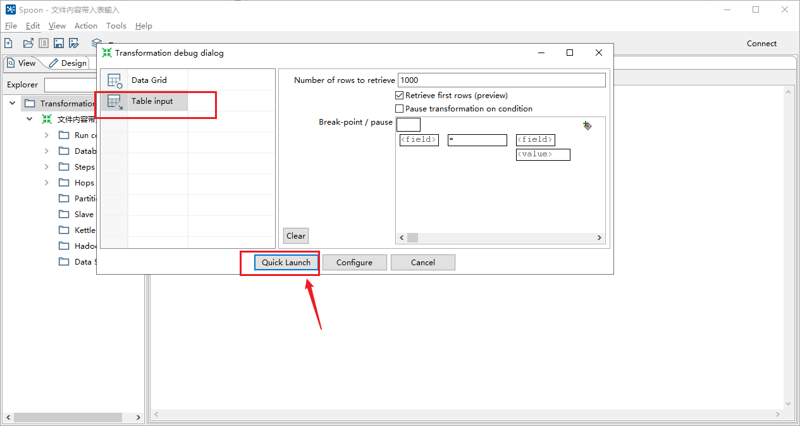Click the Save As toolbar icon
This screenshot has width=800, height=426.
(74, 43)
